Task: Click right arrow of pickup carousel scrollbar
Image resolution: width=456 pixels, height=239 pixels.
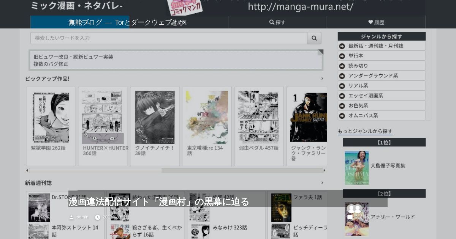Action: [325, 170]
